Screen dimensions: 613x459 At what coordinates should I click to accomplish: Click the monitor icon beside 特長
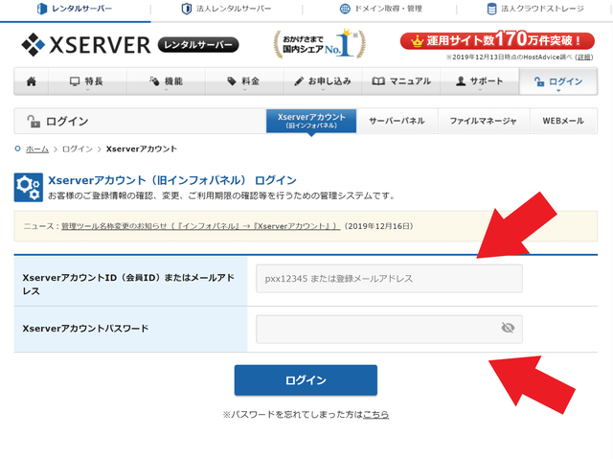pos(75,81)
